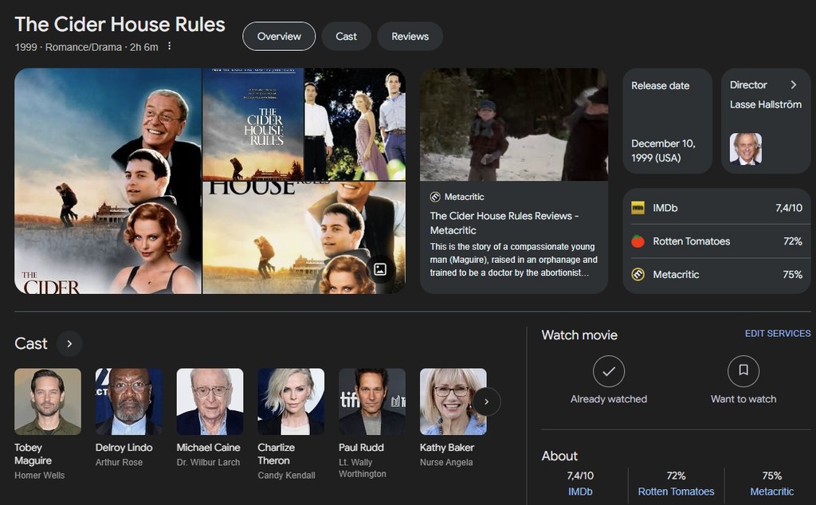Open the Cast section heading
Screen dimensions: 816x505
(x=31, y=343)
